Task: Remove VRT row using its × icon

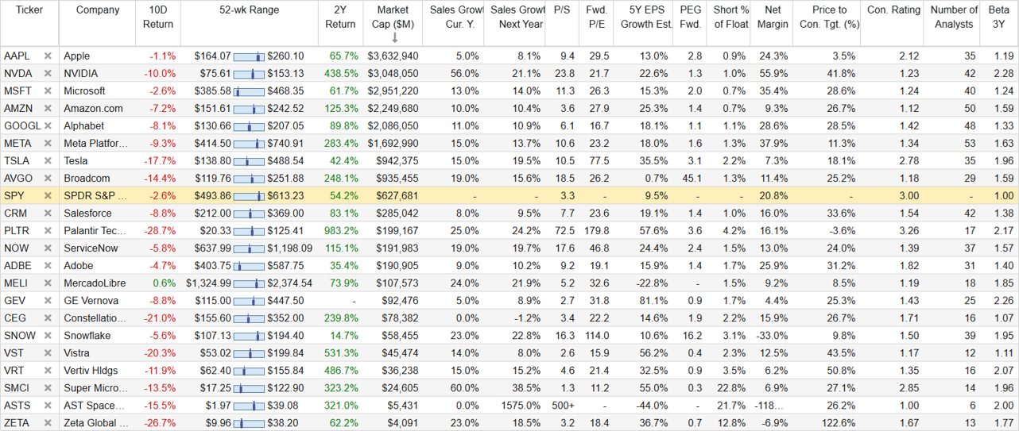Action: pos(48,371)
